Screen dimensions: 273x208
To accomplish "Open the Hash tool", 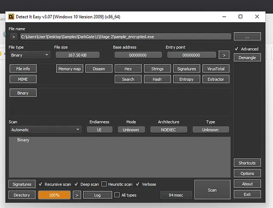I will point(157,79).
